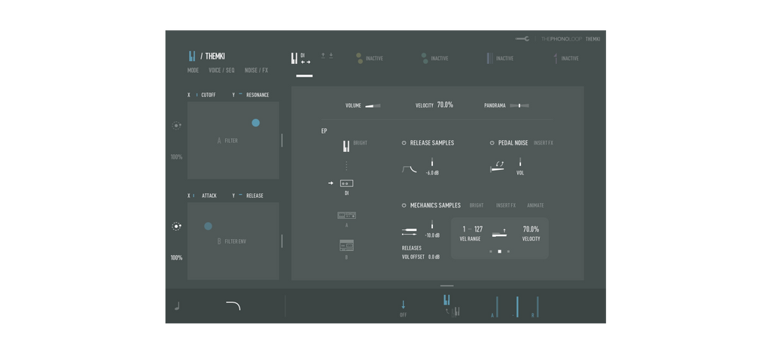Image resolution: width=771 pixels, height=352 pixels.
Task: Adjust the PANORAMA slider
Action: [520, 105]
